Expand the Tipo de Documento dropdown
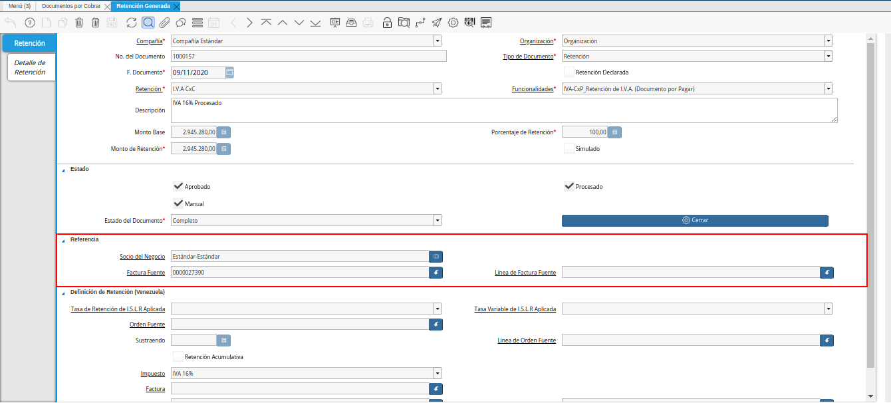The image size is (891, 403). 828,57
